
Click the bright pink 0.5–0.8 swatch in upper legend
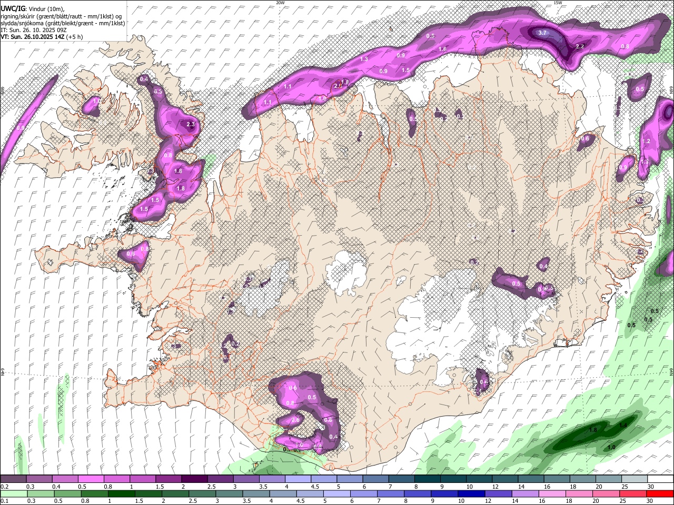pyautogui.click(x=91, y=479)
